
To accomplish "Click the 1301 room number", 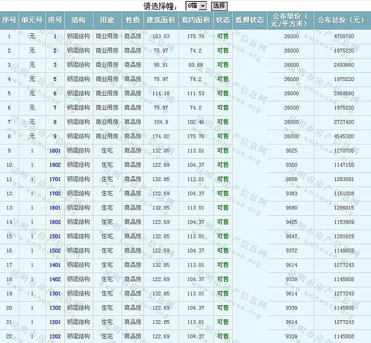I will 55,293.
